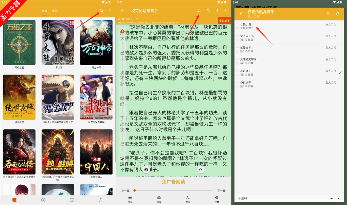Open the book 斗罗大陆
This screenshot has height=205, width=347.
coord(58,42)
